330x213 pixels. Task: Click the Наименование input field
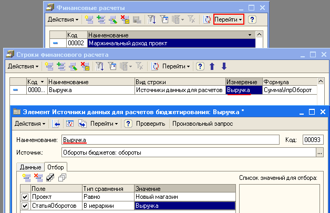point(170,139)
